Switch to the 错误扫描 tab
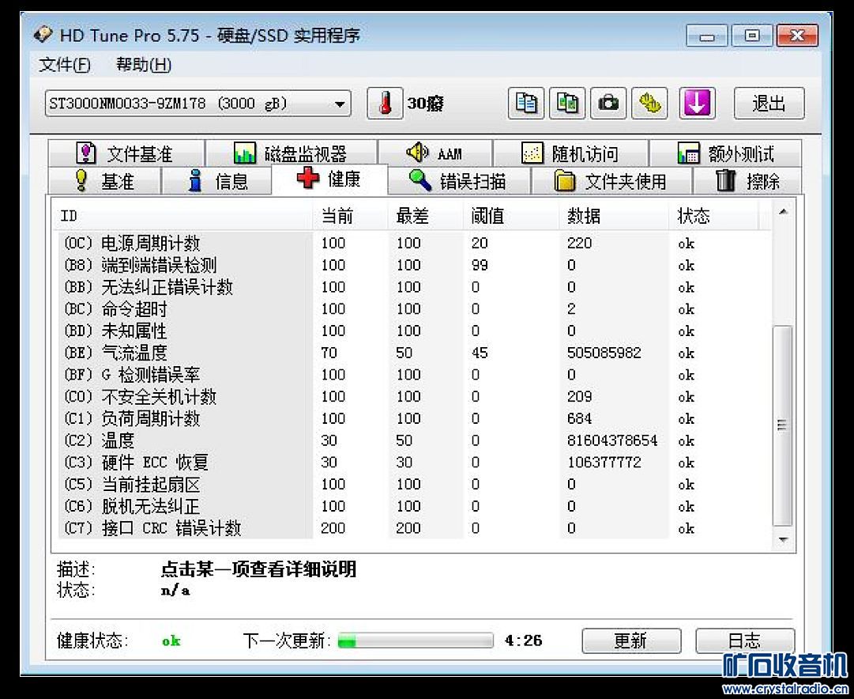The image size is (854, 699). pyautogui.click(x=458, y=180)
